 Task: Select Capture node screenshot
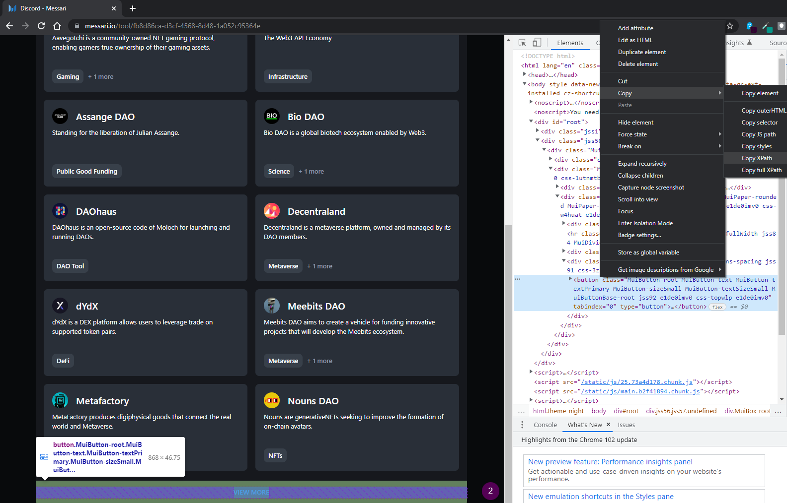pos(662,188)
